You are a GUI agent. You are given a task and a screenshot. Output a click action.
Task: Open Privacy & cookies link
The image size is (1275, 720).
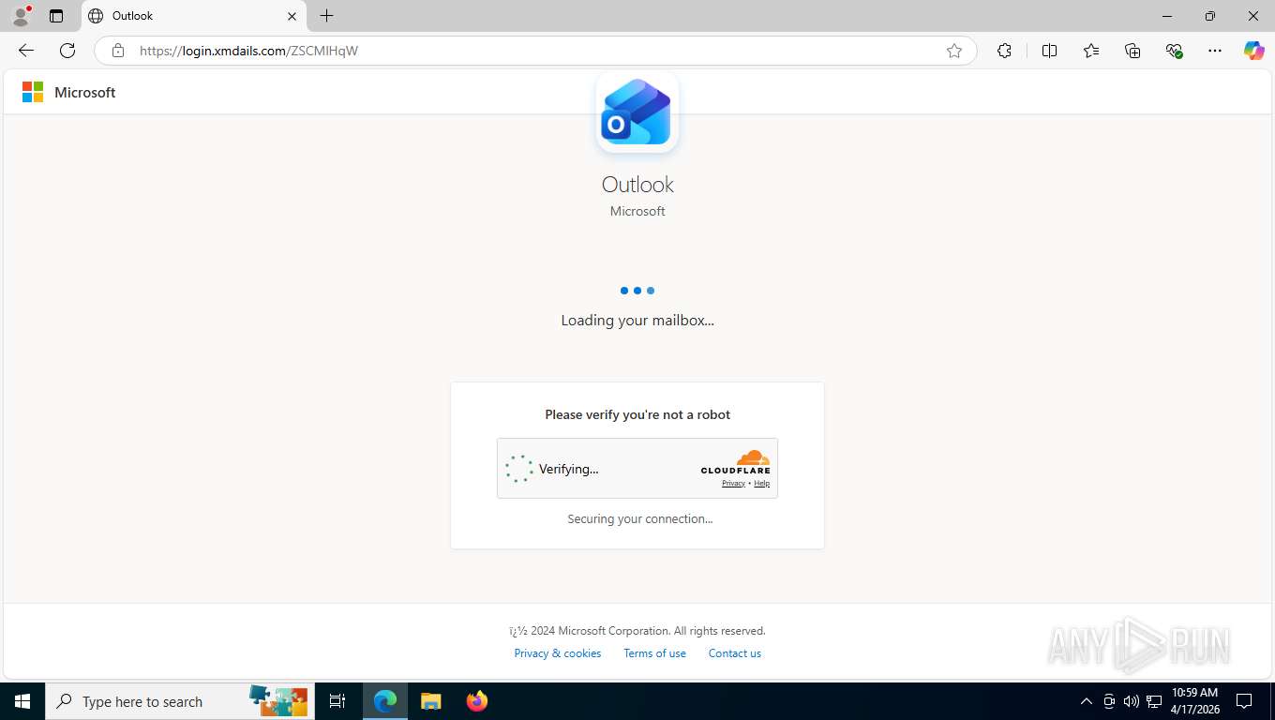pyautogui.click(x=558, y=653)
